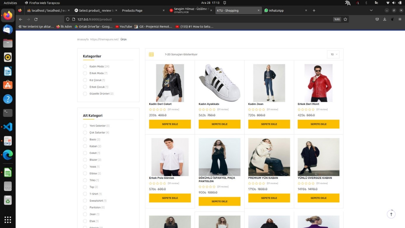405x228 pixels.
Task: Select Kaban subcategory radio
Action: pyautogui.click(x=85, y=146)
